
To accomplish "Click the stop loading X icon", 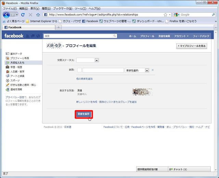I will tap(30, 14).
